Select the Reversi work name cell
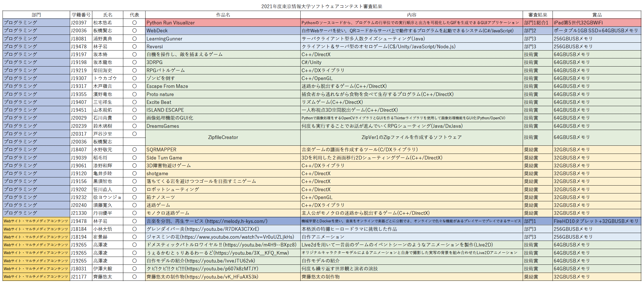The image size is (644, 283). [223, 47]
